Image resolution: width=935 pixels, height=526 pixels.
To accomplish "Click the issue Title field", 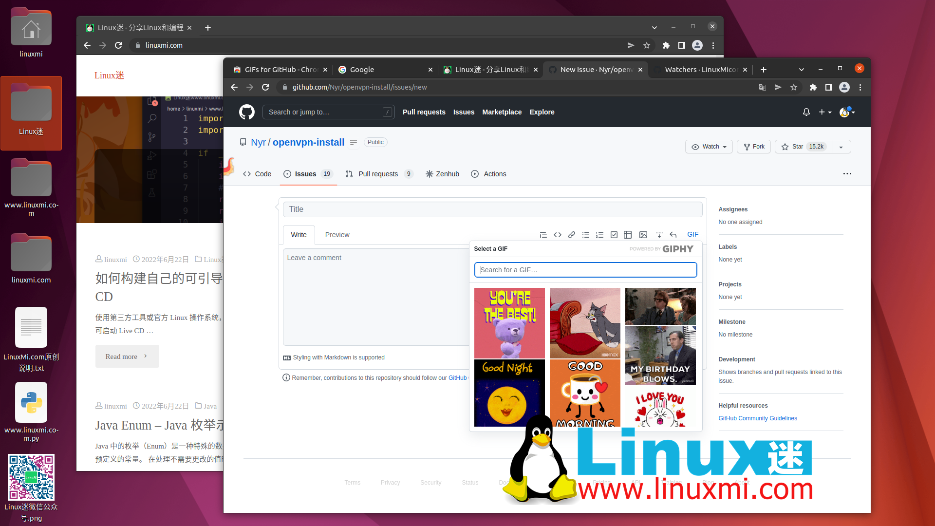I will [x=492, y=209].
